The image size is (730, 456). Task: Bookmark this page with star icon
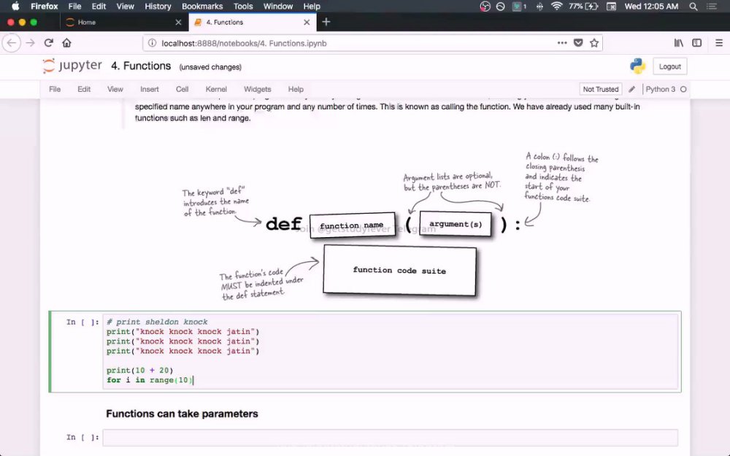coord(594,43)
